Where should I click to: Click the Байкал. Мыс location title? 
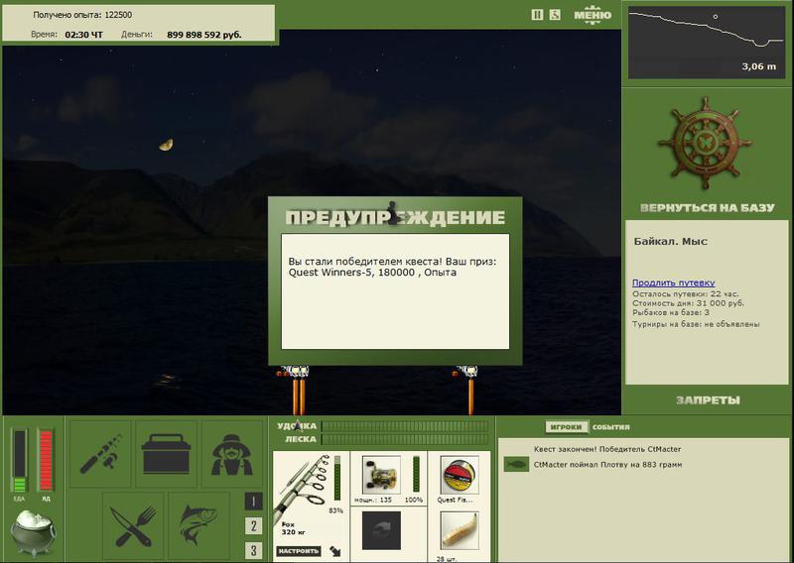click(x=671, y=241)
